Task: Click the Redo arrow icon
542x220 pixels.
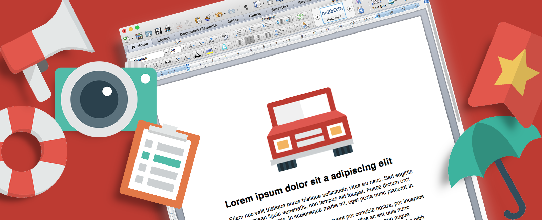Action: point(232,11)
